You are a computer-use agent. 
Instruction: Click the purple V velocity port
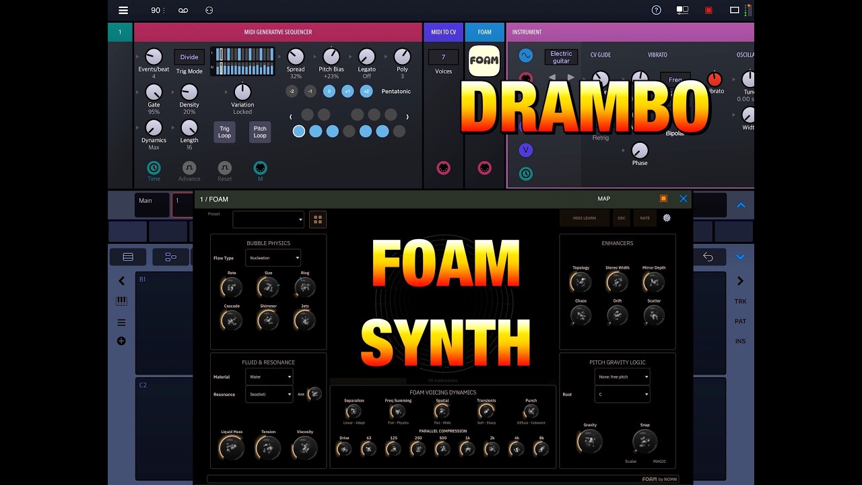tap(526, 150)
